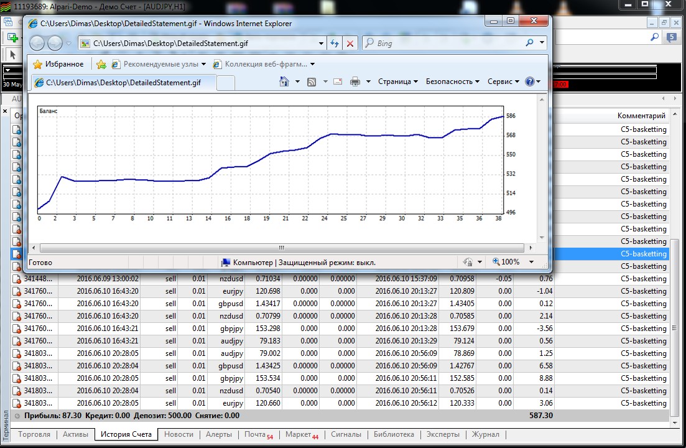Click the Комментарий column header in MetaTrader
Image resolution: width=686 pixels, height=448 pixels.
point(641,116)
